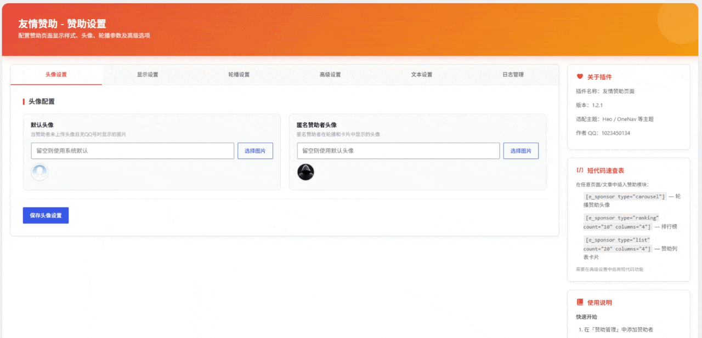Click the code icon beside 短代码速查表

(x=580, y=170)
